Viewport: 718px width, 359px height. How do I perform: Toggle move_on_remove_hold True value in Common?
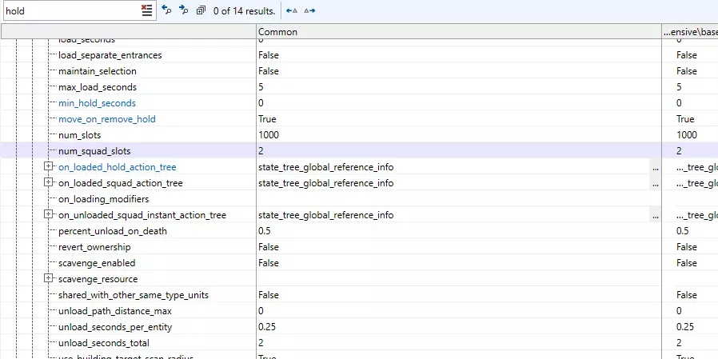pyautogui.click(x=267, y=119)
